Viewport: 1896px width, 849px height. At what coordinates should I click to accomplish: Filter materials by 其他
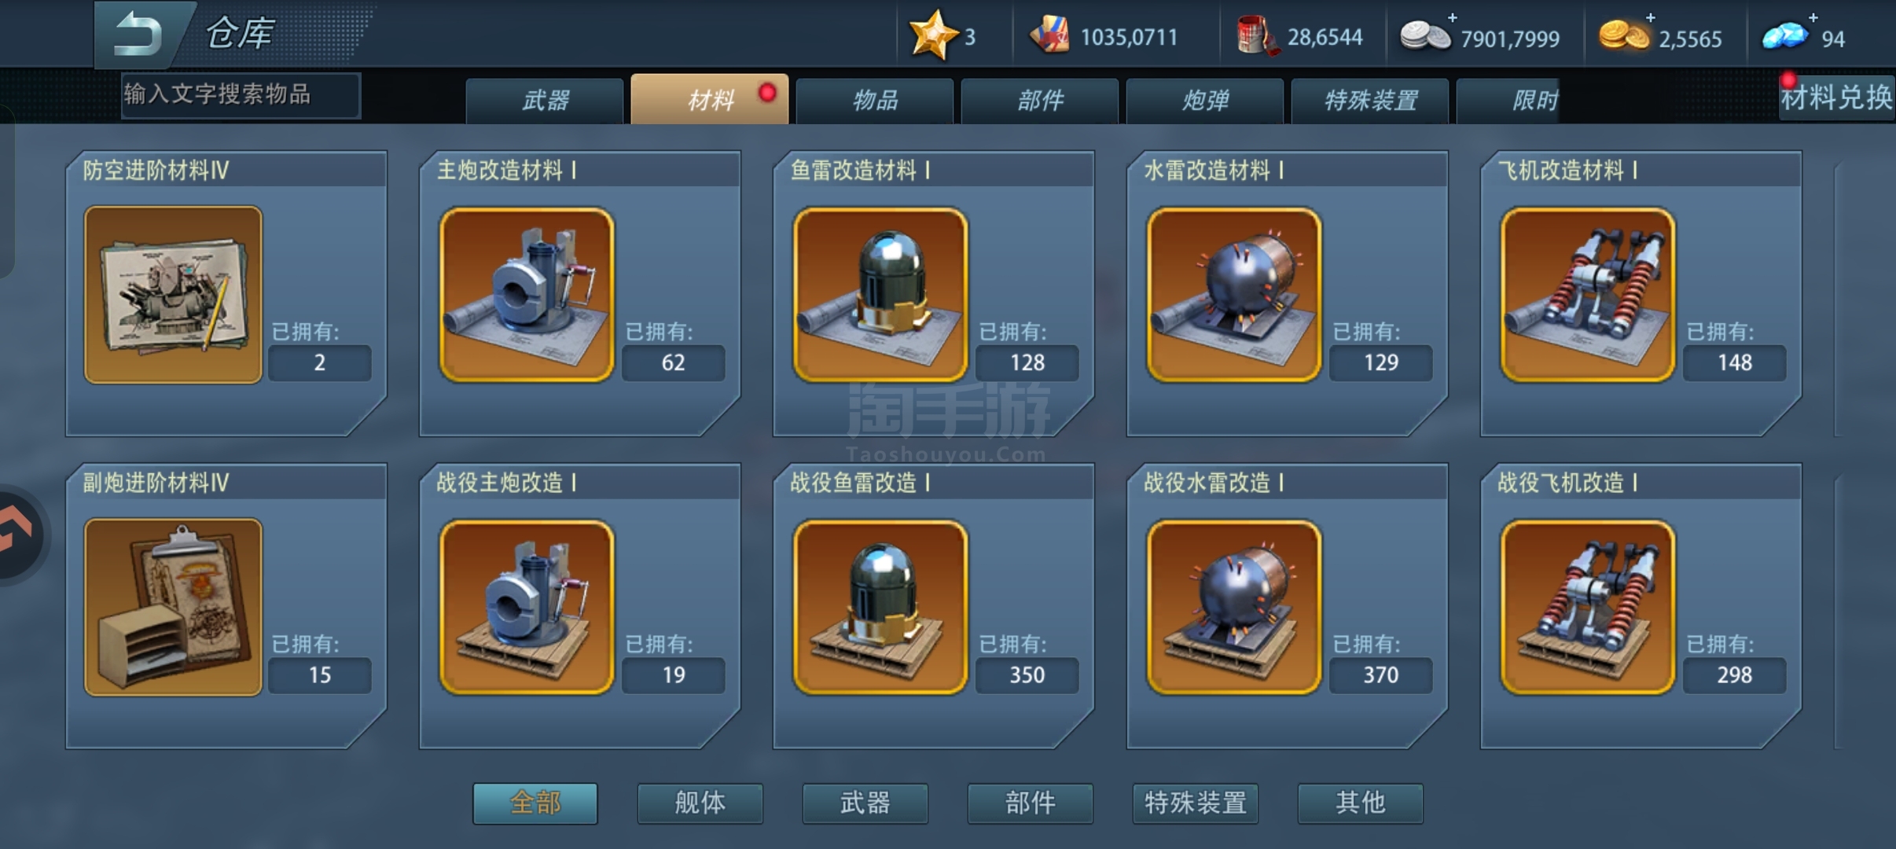click(x=1360, y=803)
